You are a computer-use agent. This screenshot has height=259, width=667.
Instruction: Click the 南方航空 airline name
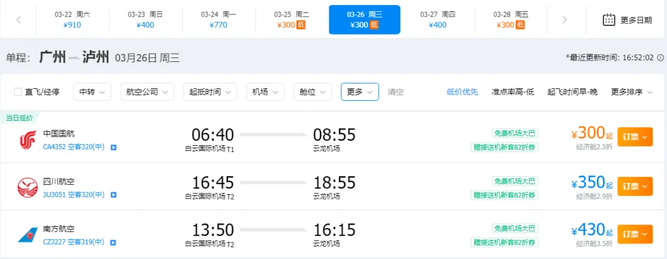(x=59, y=229)
